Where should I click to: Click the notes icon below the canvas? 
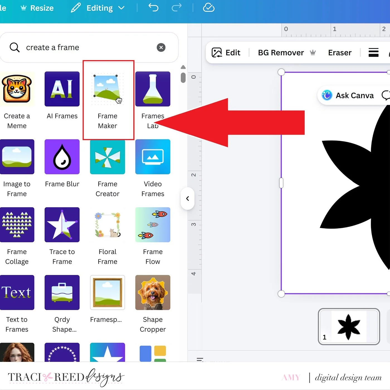[x=200, y=360]
